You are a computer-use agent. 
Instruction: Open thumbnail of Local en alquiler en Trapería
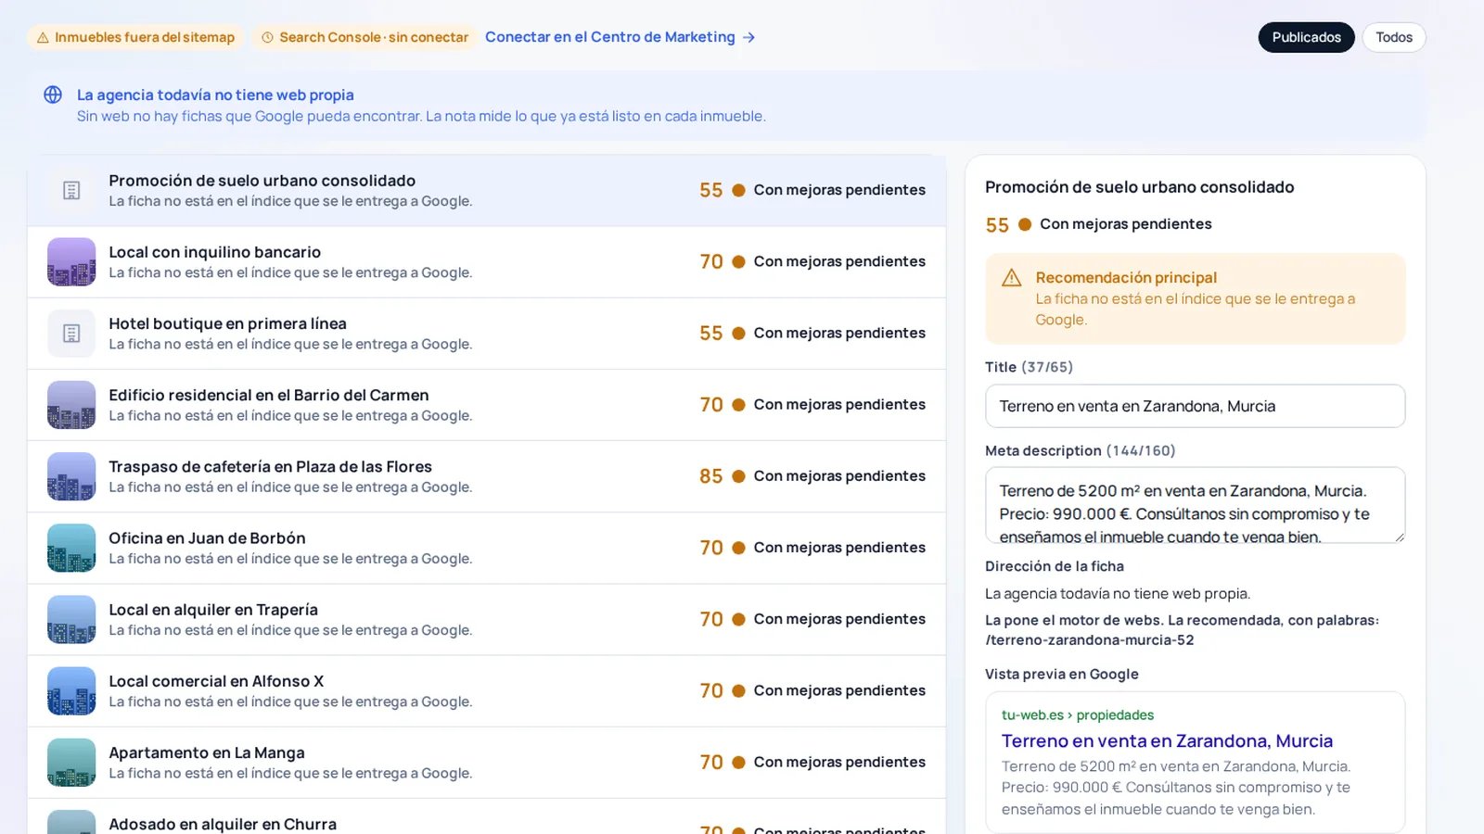[71, 619]
